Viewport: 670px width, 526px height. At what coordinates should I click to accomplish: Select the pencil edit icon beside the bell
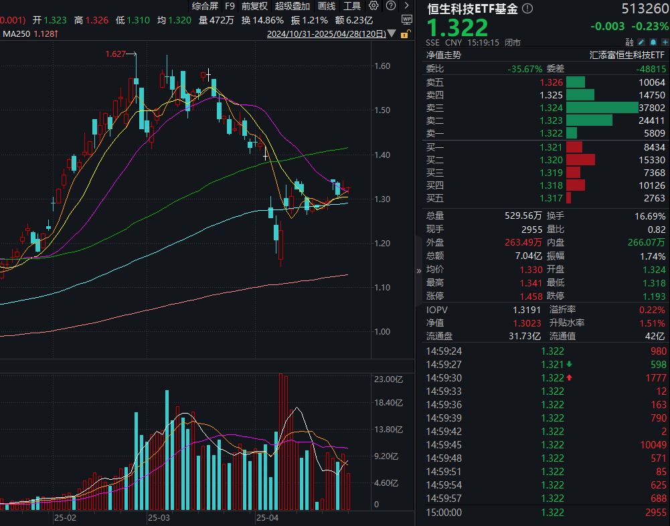pyautogui.click(x=641, y=41)
